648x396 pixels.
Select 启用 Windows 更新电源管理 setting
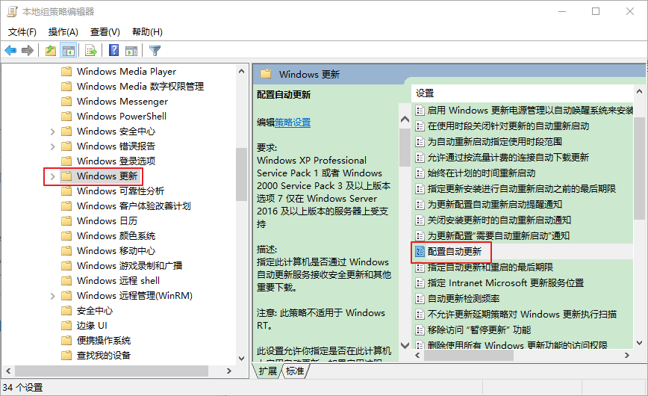click(530, 110)
